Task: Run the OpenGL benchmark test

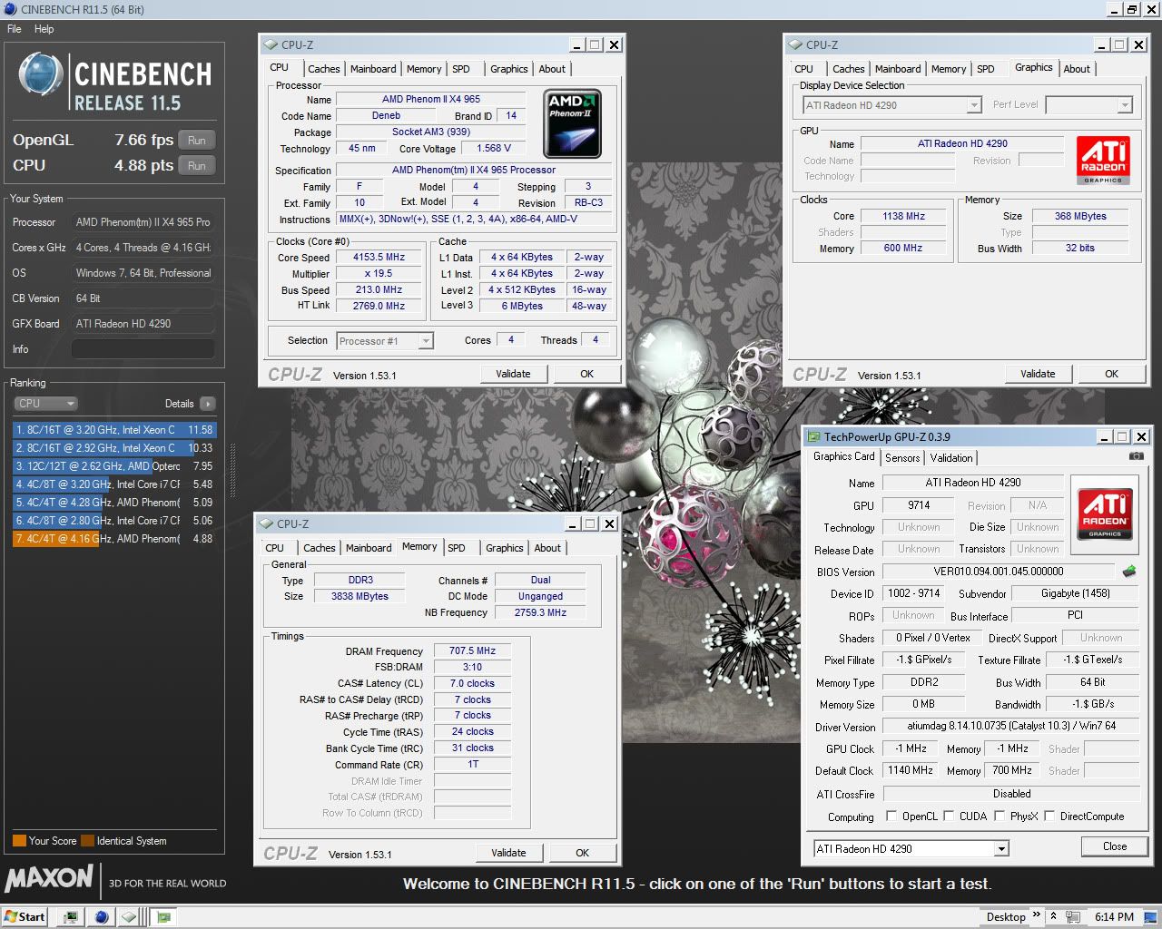Action: point(197,141)
